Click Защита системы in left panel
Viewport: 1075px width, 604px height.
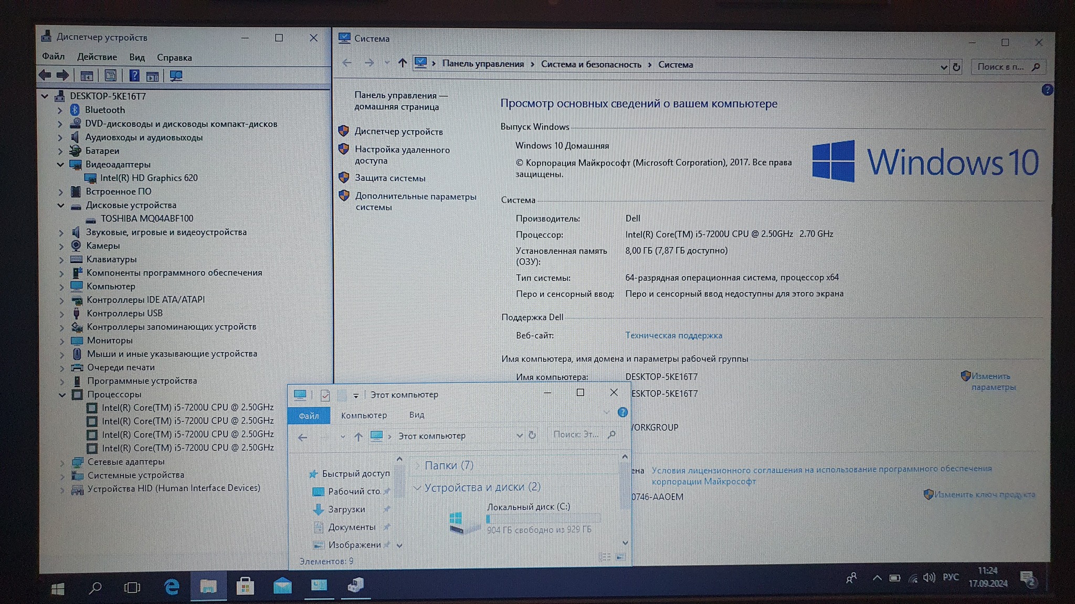click(389, 178)
